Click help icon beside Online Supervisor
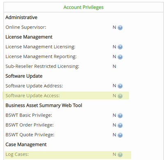This screenshot has width=164, height=160. [120, 27]
